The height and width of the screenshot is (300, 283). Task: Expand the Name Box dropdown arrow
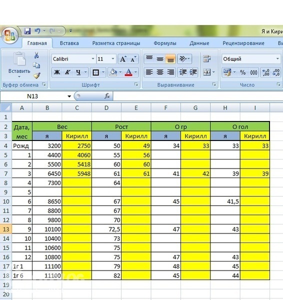tap(69, 96)
